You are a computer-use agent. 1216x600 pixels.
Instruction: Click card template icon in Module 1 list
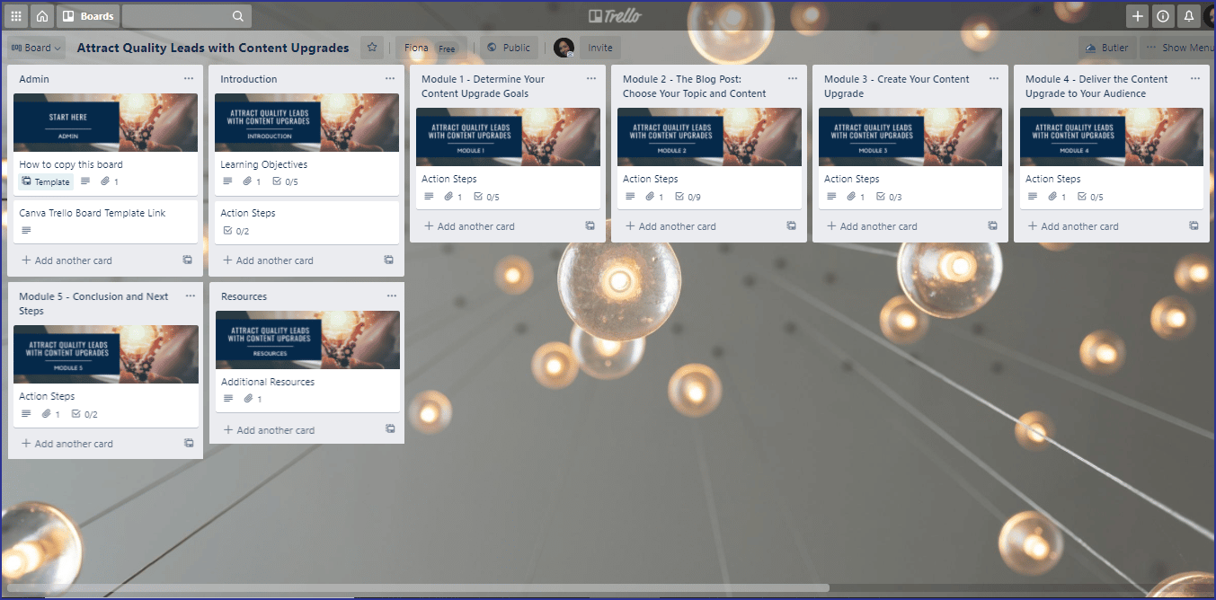pos(590,225)
